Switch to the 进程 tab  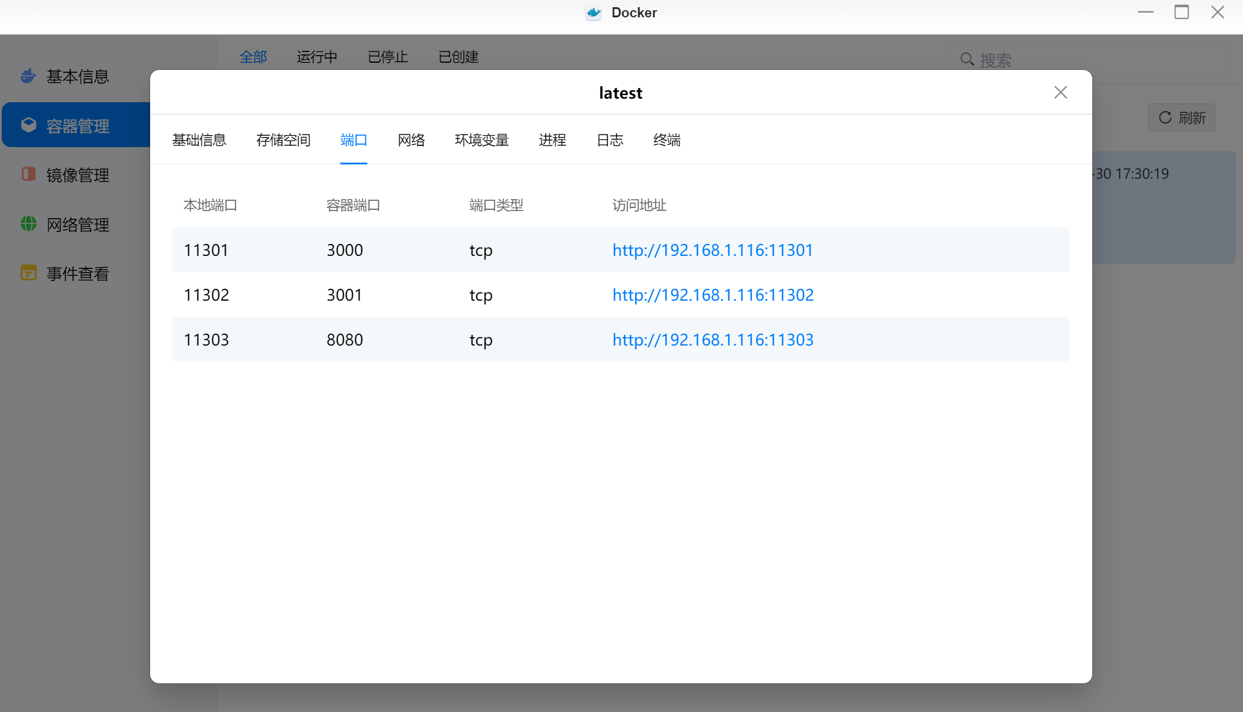(552, 140)
